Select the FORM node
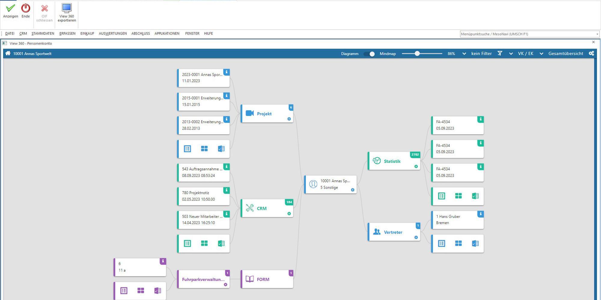Screen dimensions: 601x300 267,279
